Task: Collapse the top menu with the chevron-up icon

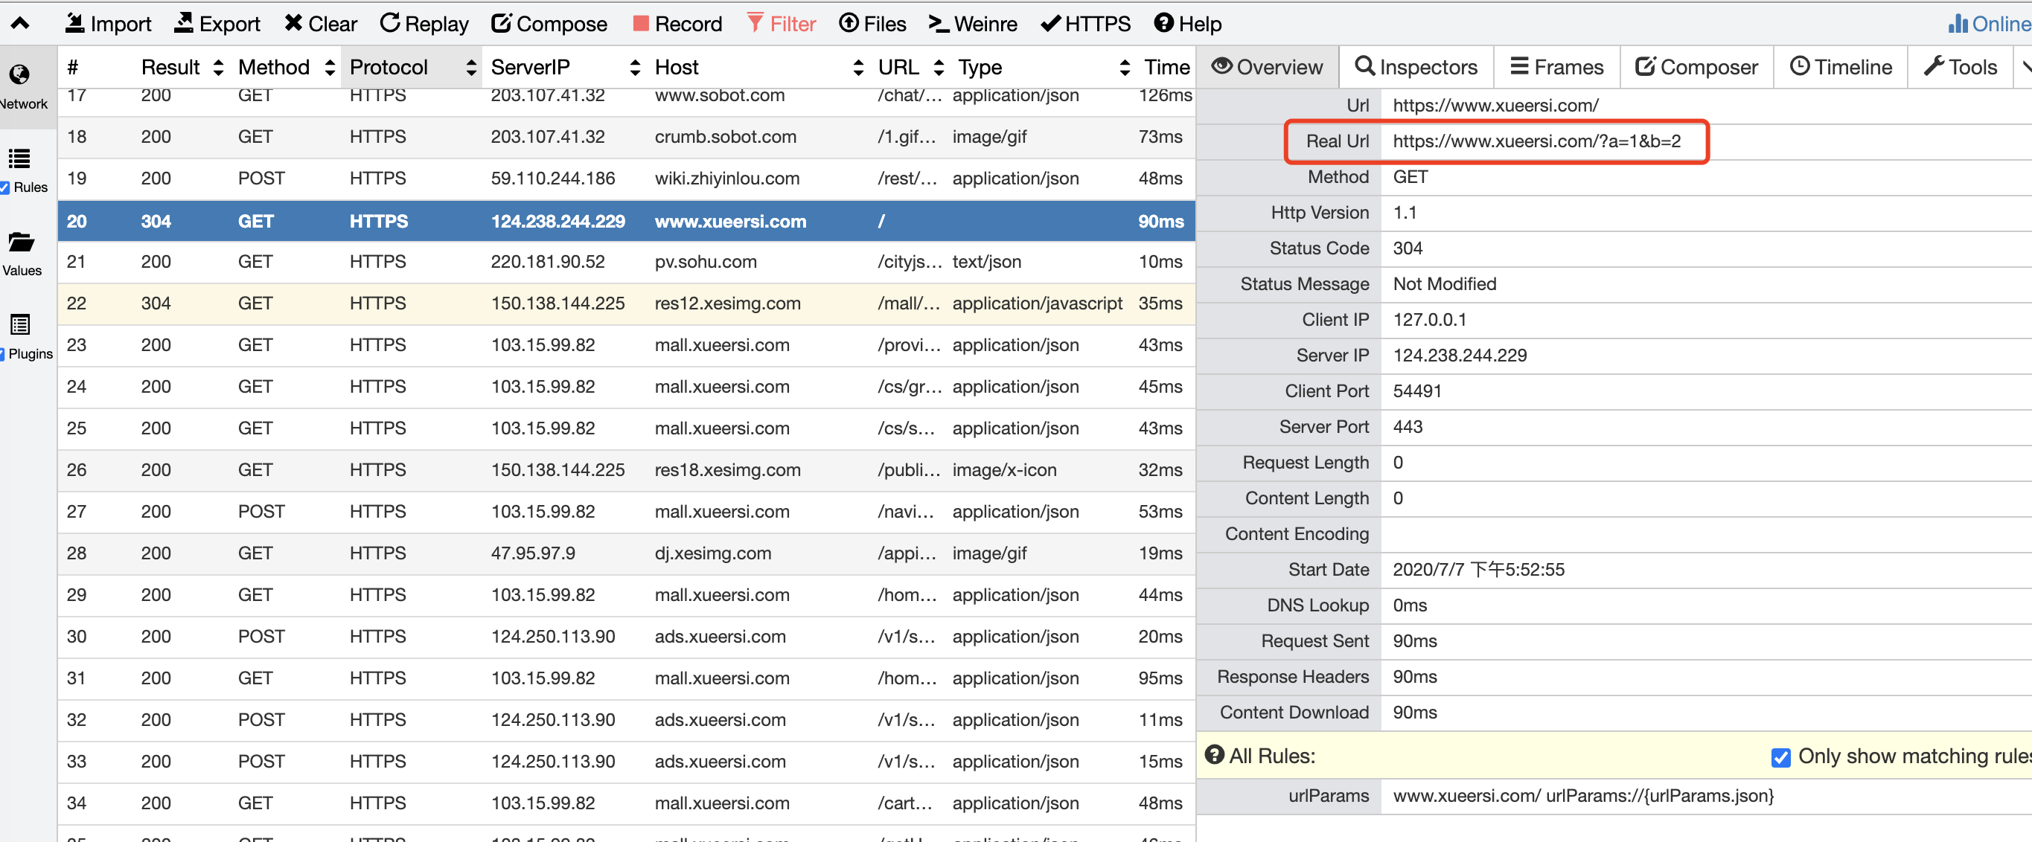Action: [x=21, y=24]
